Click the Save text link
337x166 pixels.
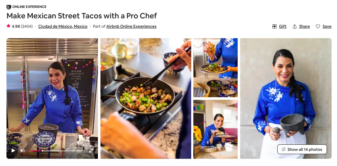[327, 26]
